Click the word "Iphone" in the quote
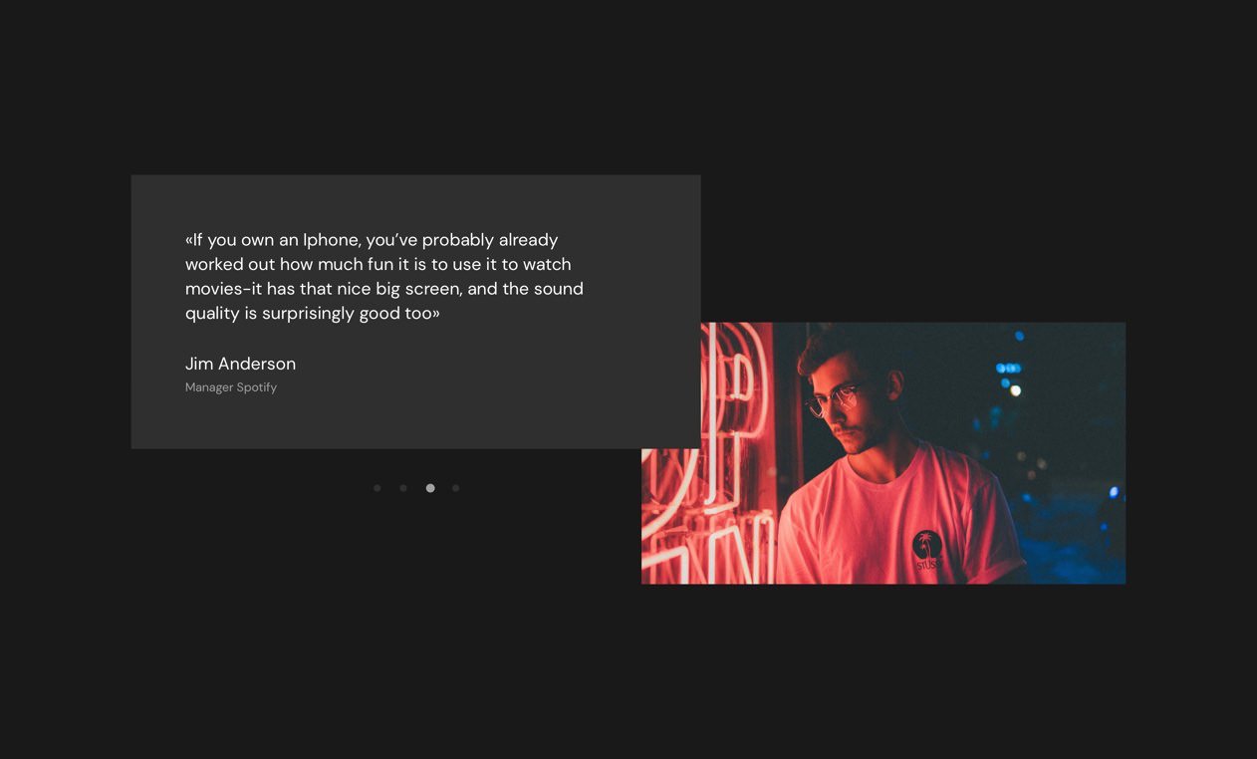The height and width of the screenshot is (759, 1257). (x=331, y=240)
